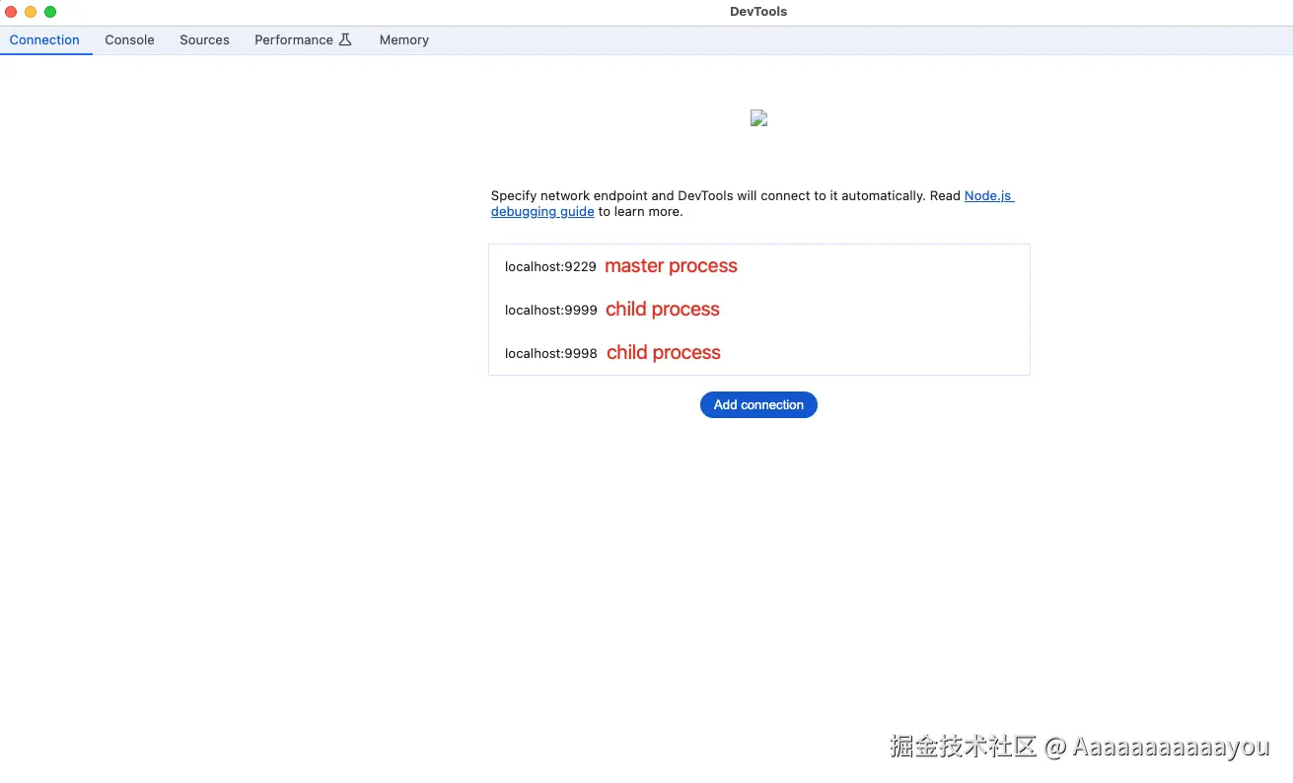Click the broken image icon above the description
This screenshot has height=783, width=1293.
pos(758,118)
